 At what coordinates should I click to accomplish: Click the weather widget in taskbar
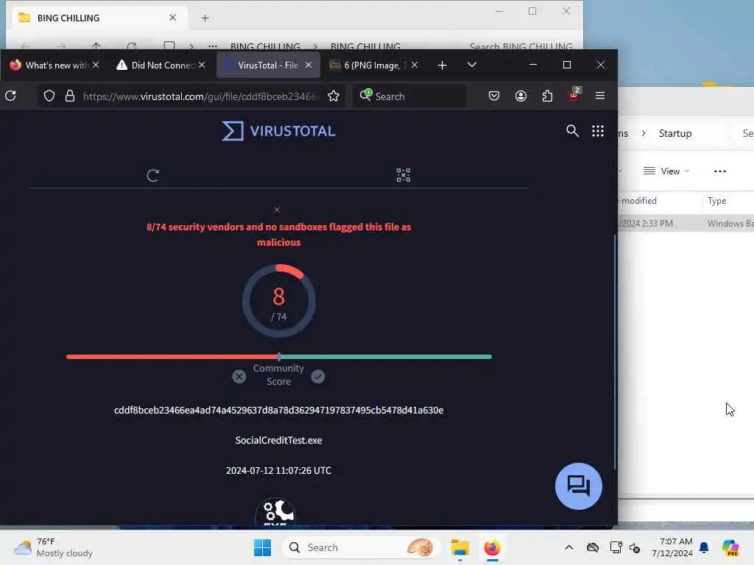click(x=53, y=547)
